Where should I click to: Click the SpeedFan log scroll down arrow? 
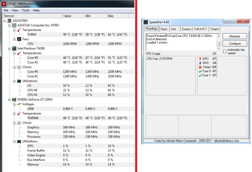click(x=218, y=48)
